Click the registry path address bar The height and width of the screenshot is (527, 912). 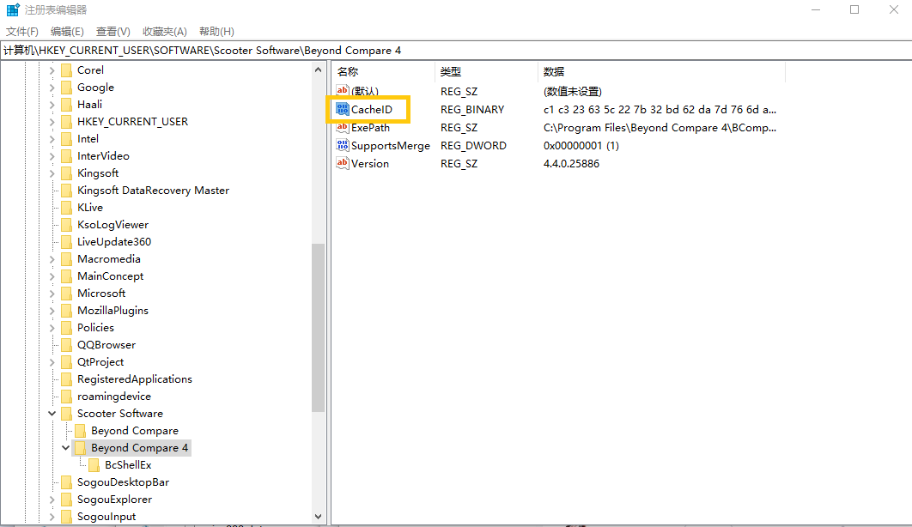(456, 51)
